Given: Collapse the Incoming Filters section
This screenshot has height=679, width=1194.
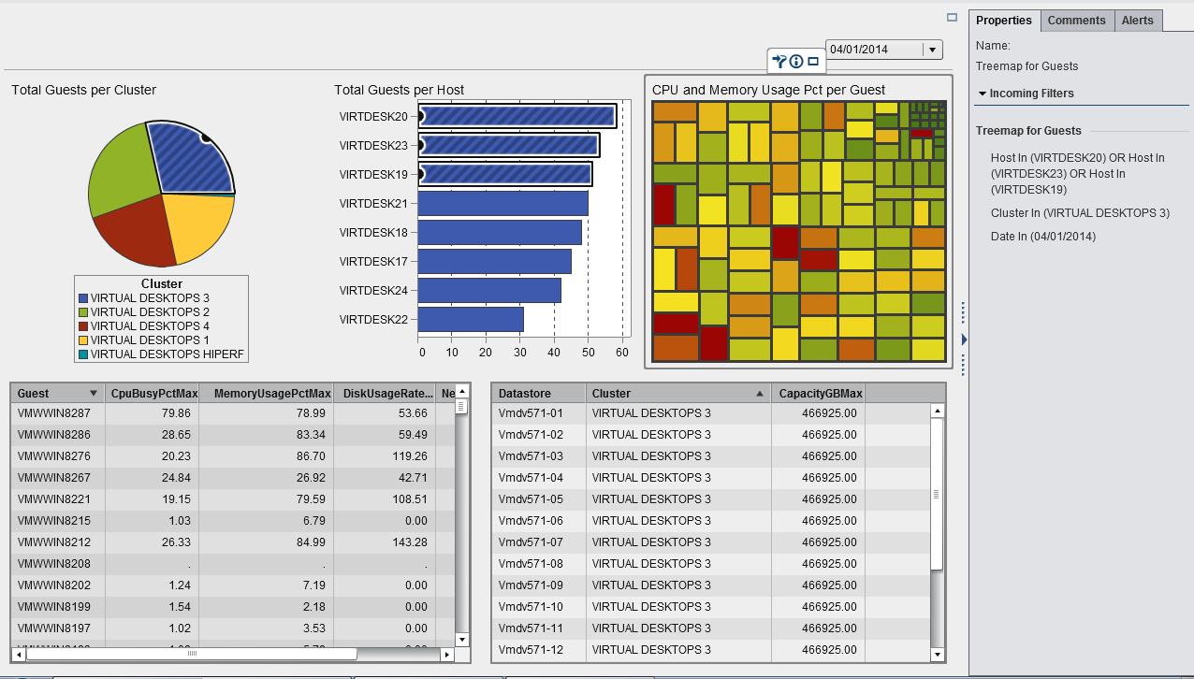Looking at the screenshot, I should [x=983, y=94].
